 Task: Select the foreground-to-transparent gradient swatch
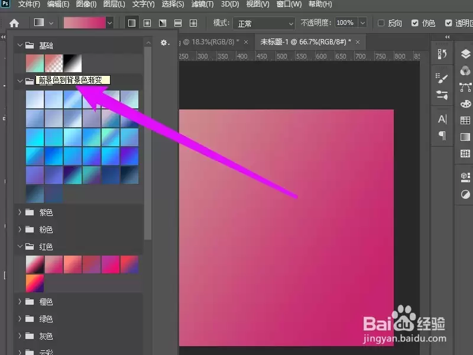[54, 63]
